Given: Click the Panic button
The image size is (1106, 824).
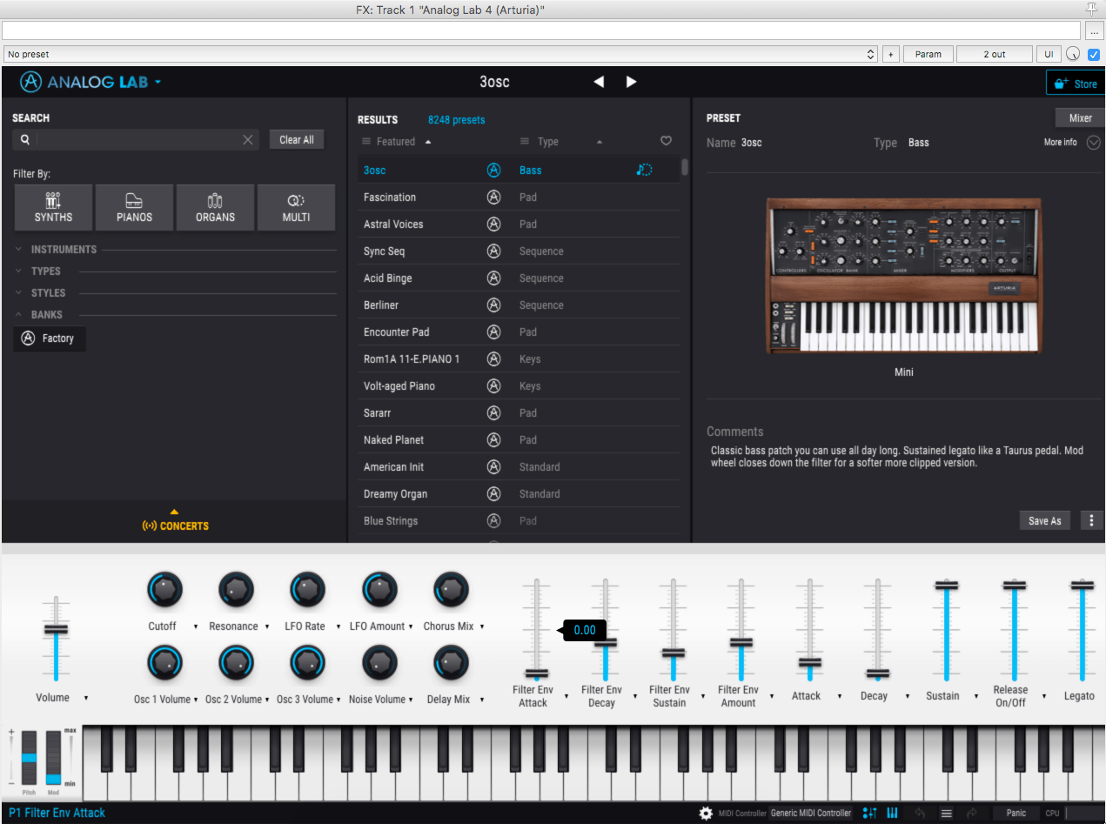Looking at the screenshot, I should (x=1016, y=814).
